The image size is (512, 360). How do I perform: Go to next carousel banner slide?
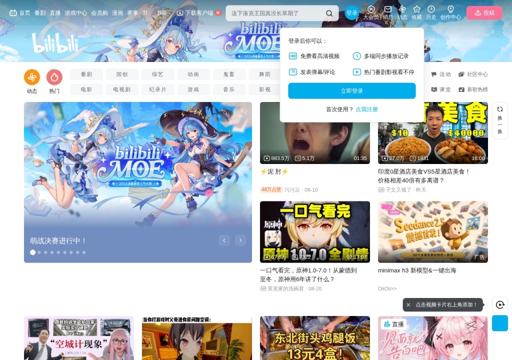240,240
